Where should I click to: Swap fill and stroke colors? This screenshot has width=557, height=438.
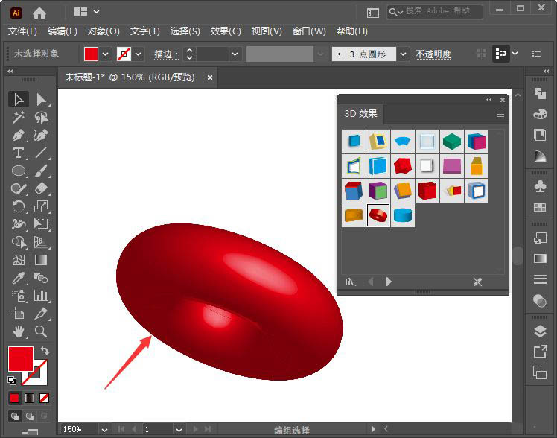coord(44,351)
